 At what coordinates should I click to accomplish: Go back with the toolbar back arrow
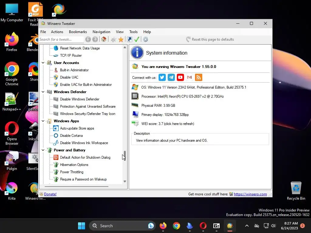coord(88,39)
